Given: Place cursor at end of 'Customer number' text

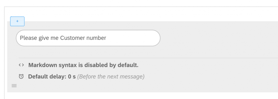Looking at the screenshot, I should (x=106, y=38).
